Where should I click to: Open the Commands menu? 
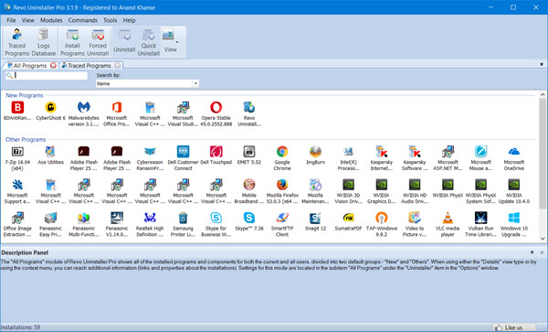(83, 20)
